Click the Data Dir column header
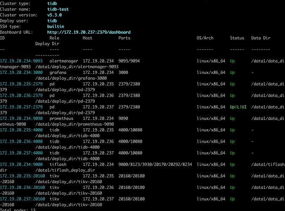 260,38
